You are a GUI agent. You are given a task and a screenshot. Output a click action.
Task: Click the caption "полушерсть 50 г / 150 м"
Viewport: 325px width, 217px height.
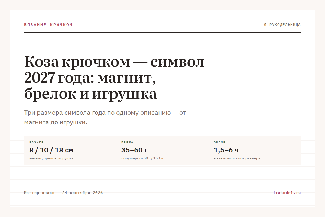coord(142,158)
